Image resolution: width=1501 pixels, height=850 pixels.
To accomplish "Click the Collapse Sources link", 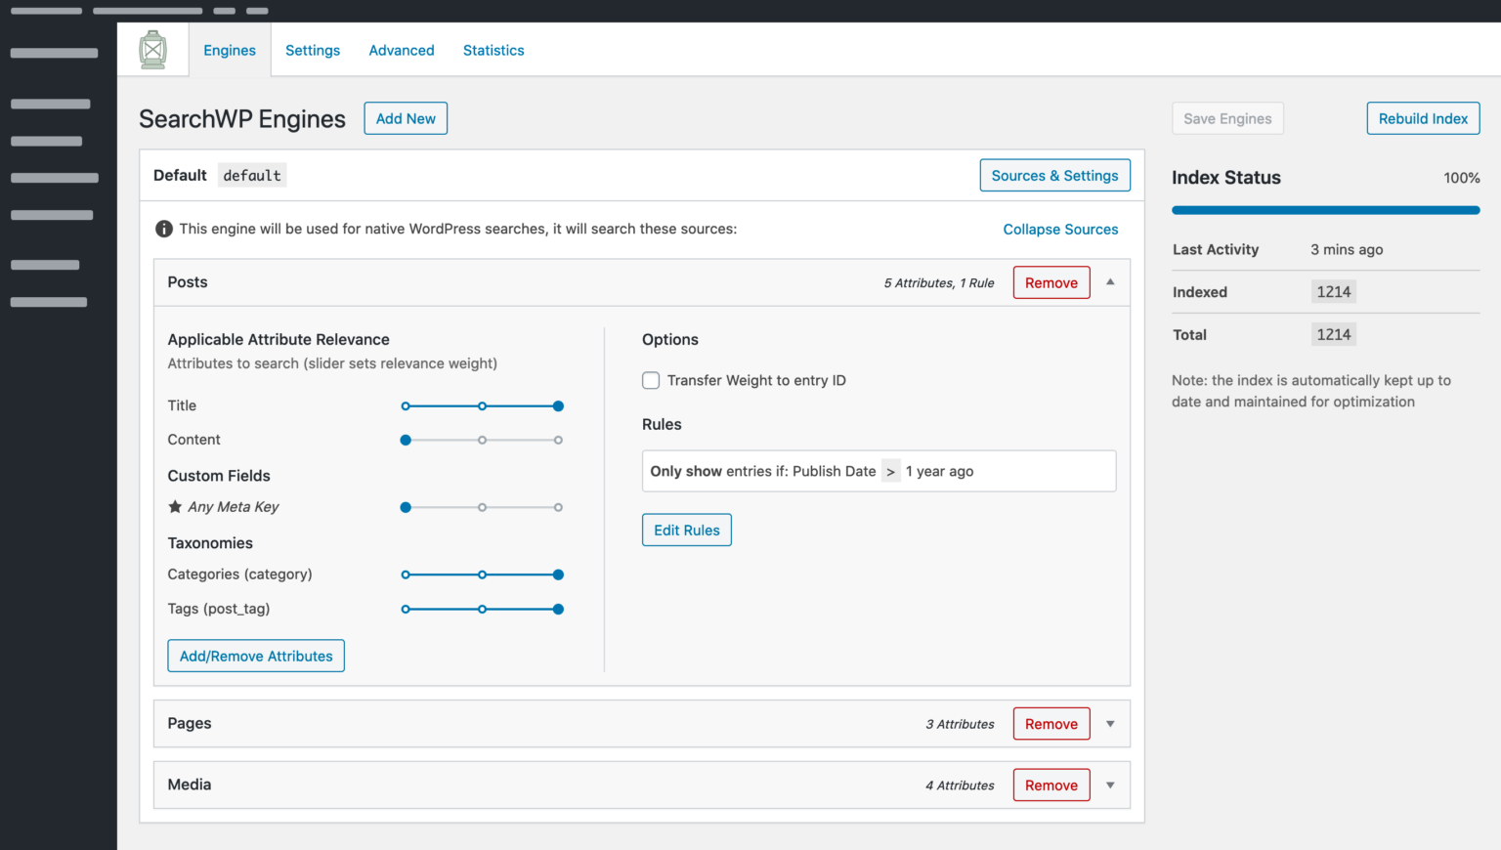I will click(1060, 229).
